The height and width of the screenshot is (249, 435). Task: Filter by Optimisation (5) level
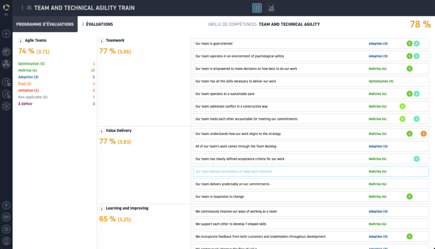tap(31, 64)
